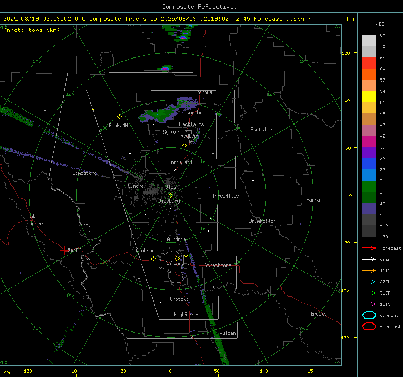Click the orange 57-60 dBZ legend swatch
This screenshot has width=403, height=377.
[x=369, y=74]
